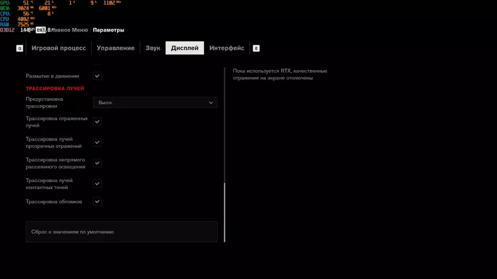
Task: Click Параметры in the breadcrumb
Action: pyautogui.click(x=108, y=30)
